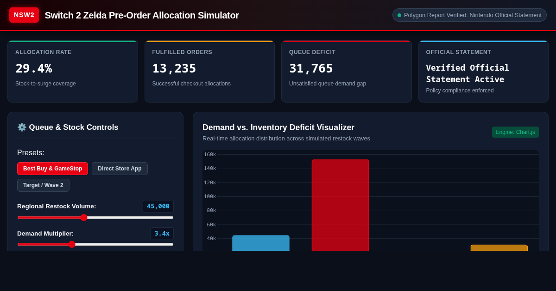Click the Stock-to-surge coverage caption
556x291 pixels.
45,84
